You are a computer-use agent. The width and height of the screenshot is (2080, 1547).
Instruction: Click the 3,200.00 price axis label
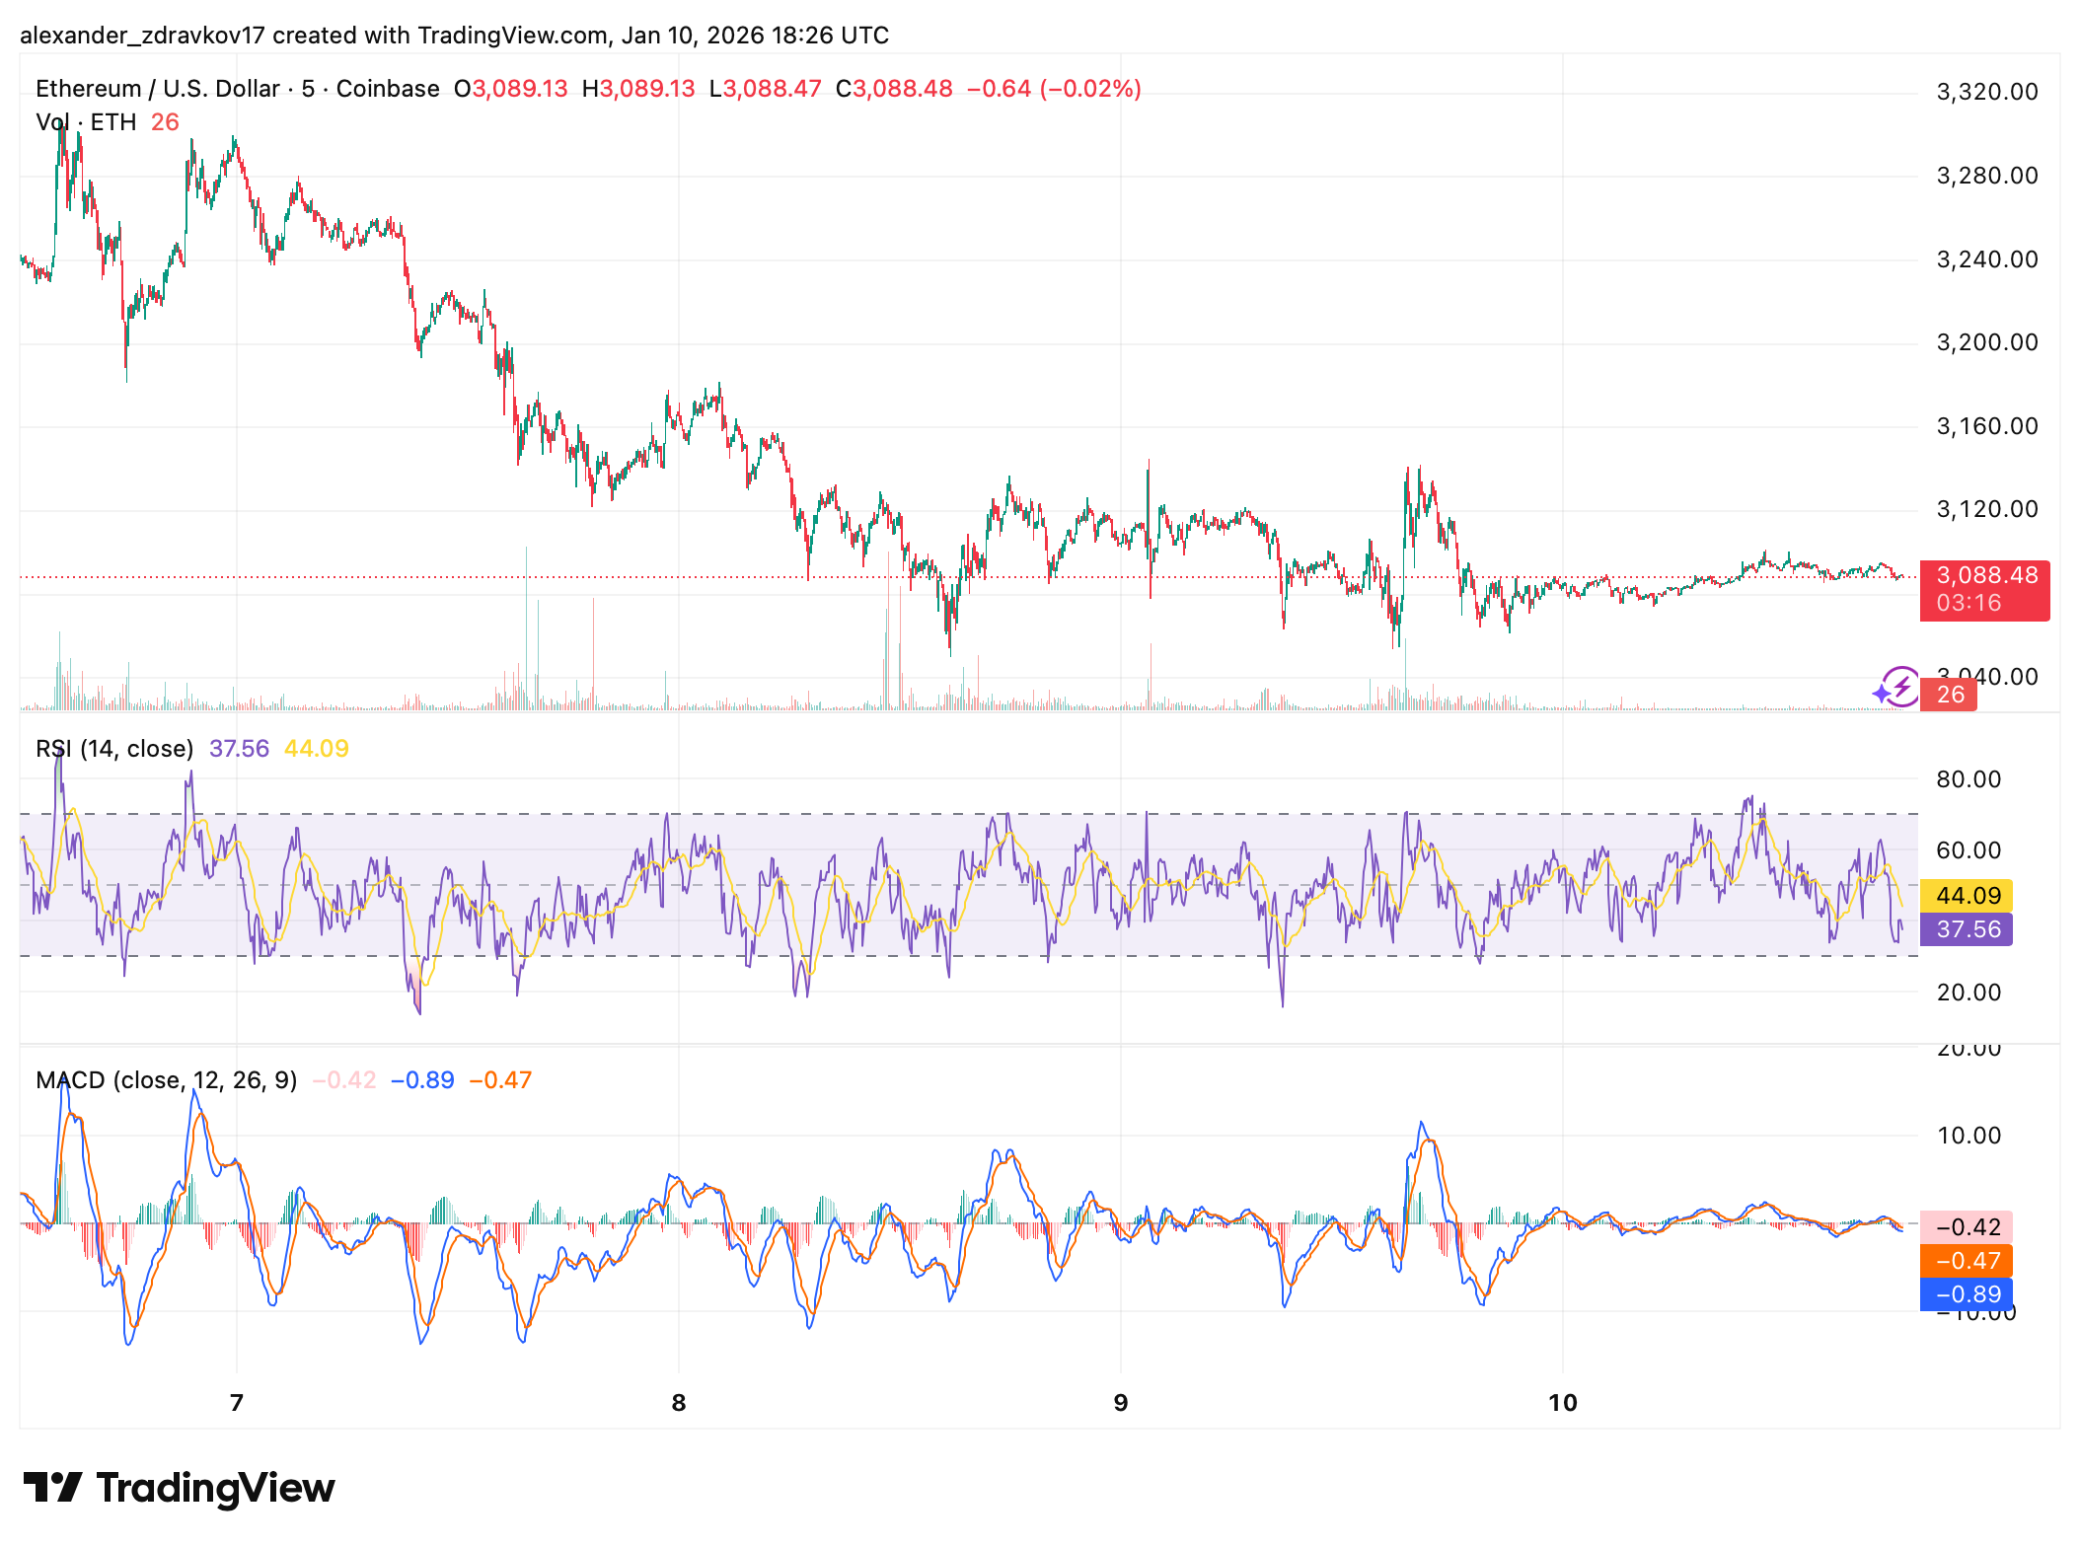pos(1986,342)
